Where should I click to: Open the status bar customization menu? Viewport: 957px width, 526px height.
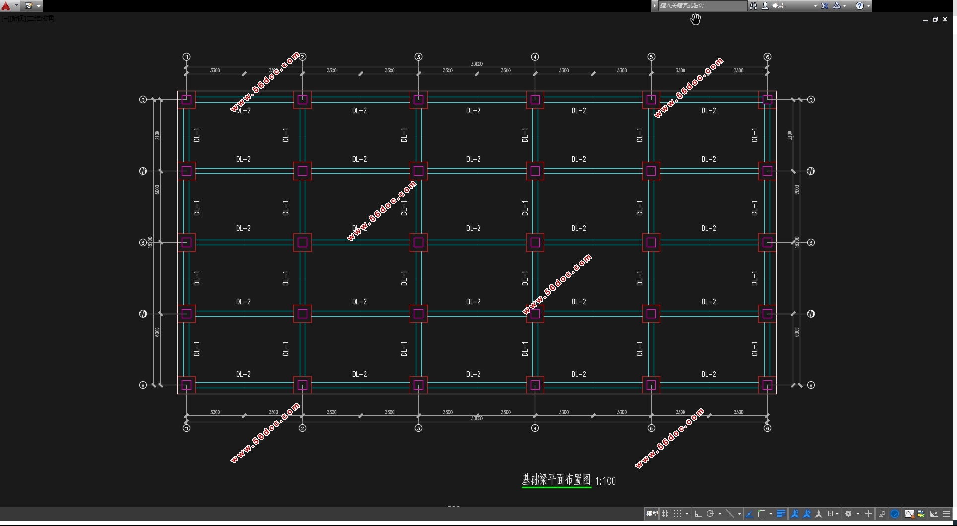pos(947,514)
